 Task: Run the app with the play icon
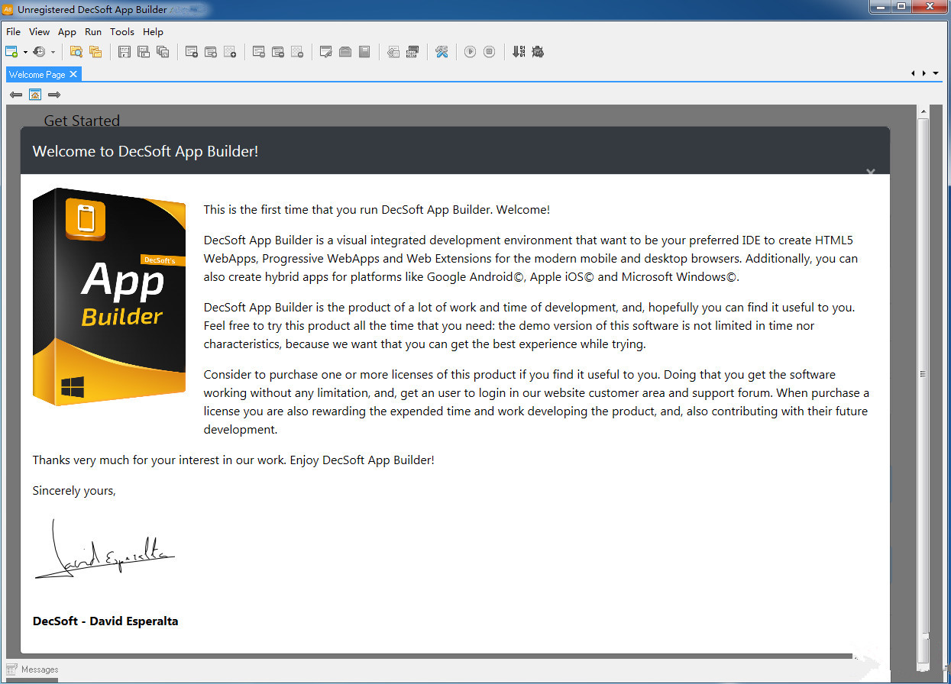pos(471,51)
